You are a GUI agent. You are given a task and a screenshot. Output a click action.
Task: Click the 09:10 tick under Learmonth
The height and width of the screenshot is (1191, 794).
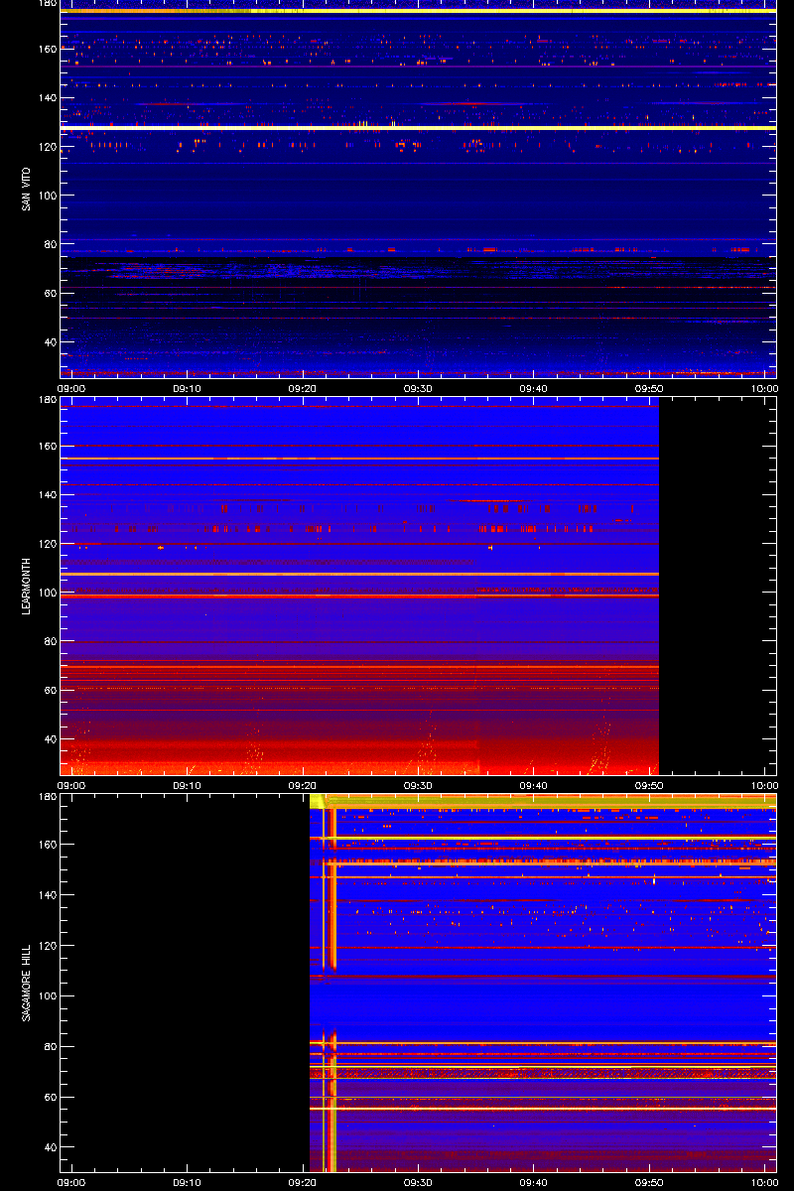point(188,785)
